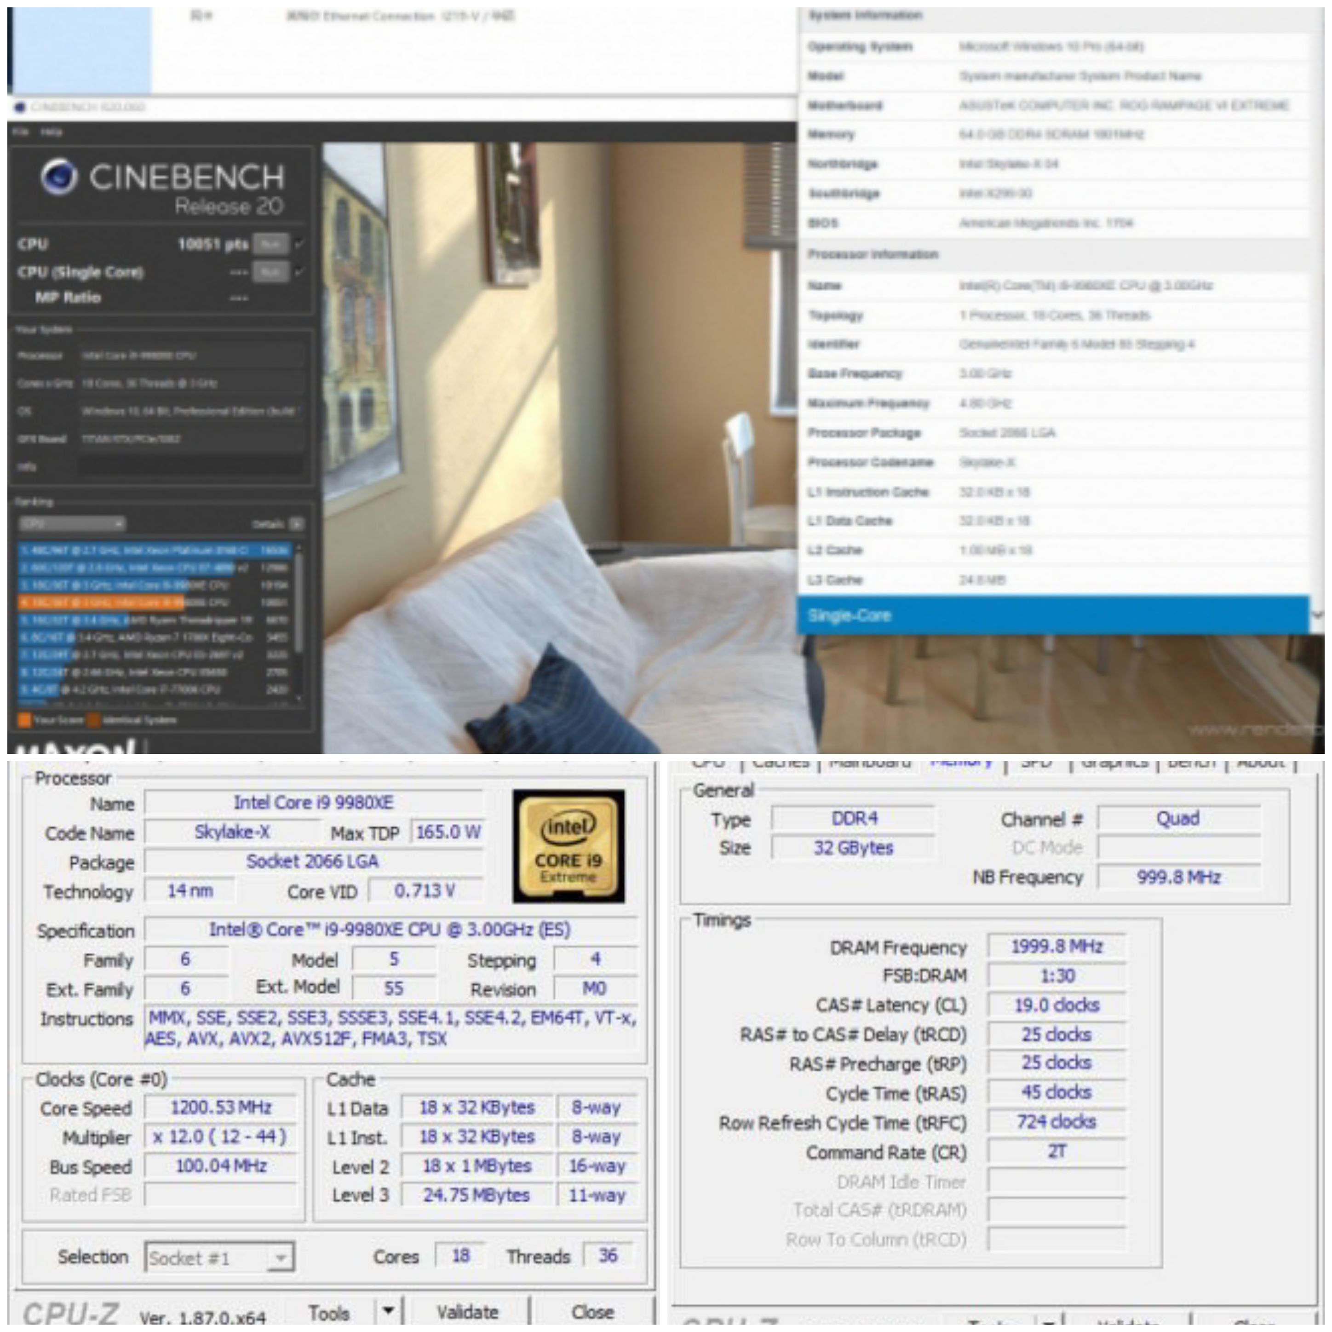Select the orange highlighted ranking entry, your score
Viewport: 1332px width, 1332px height.
pos(155,602)
